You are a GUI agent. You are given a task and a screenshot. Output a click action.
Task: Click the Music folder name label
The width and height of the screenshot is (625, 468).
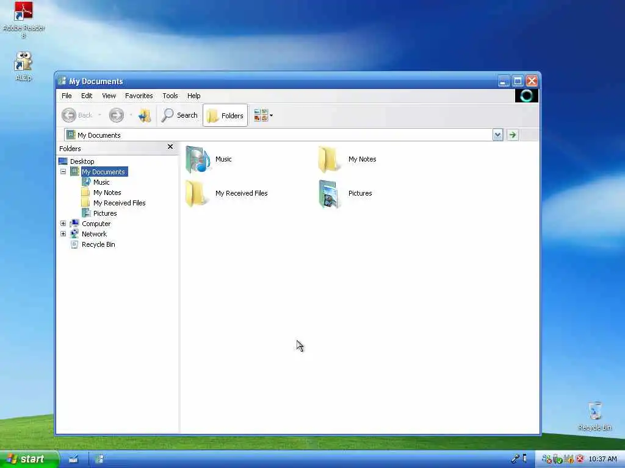(x=223, y=159)
